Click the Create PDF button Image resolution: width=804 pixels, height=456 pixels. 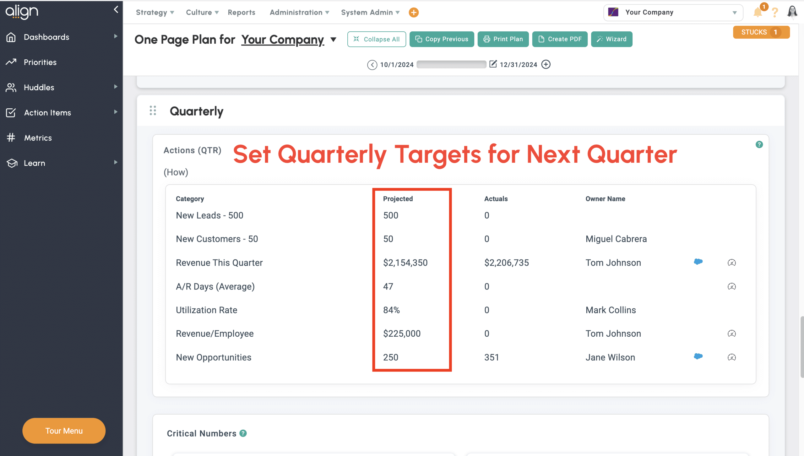560,39
